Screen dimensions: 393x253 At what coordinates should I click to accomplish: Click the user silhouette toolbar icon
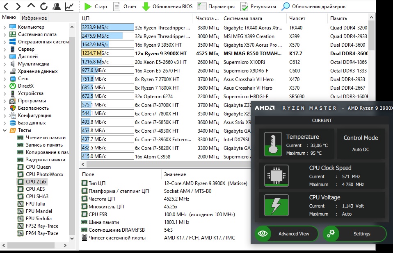(57, 6)
